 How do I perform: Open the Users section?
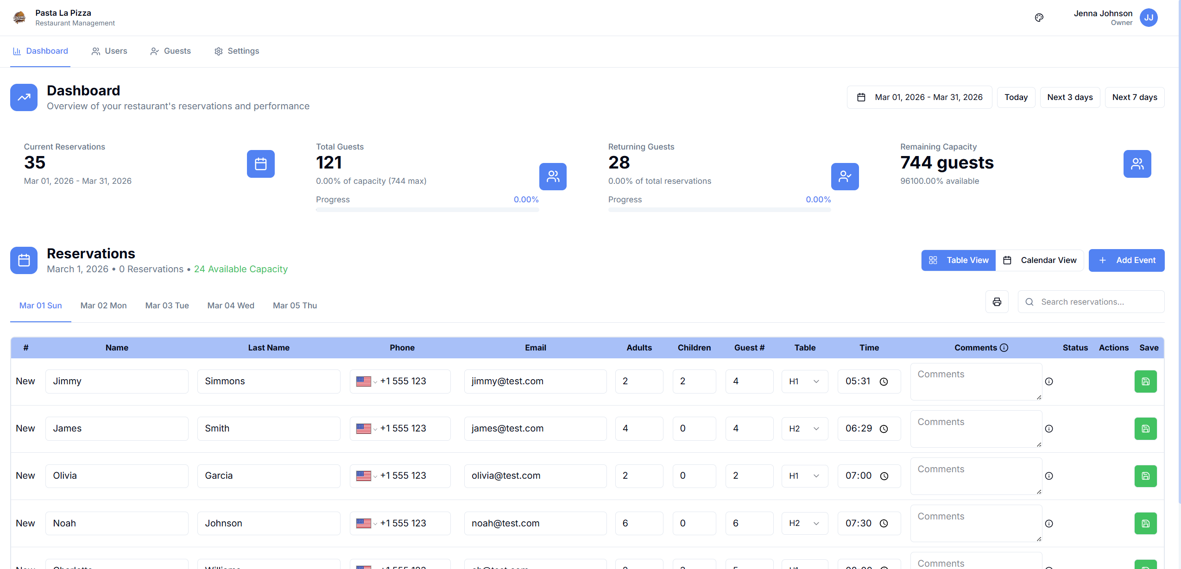[x=109, y=51]
